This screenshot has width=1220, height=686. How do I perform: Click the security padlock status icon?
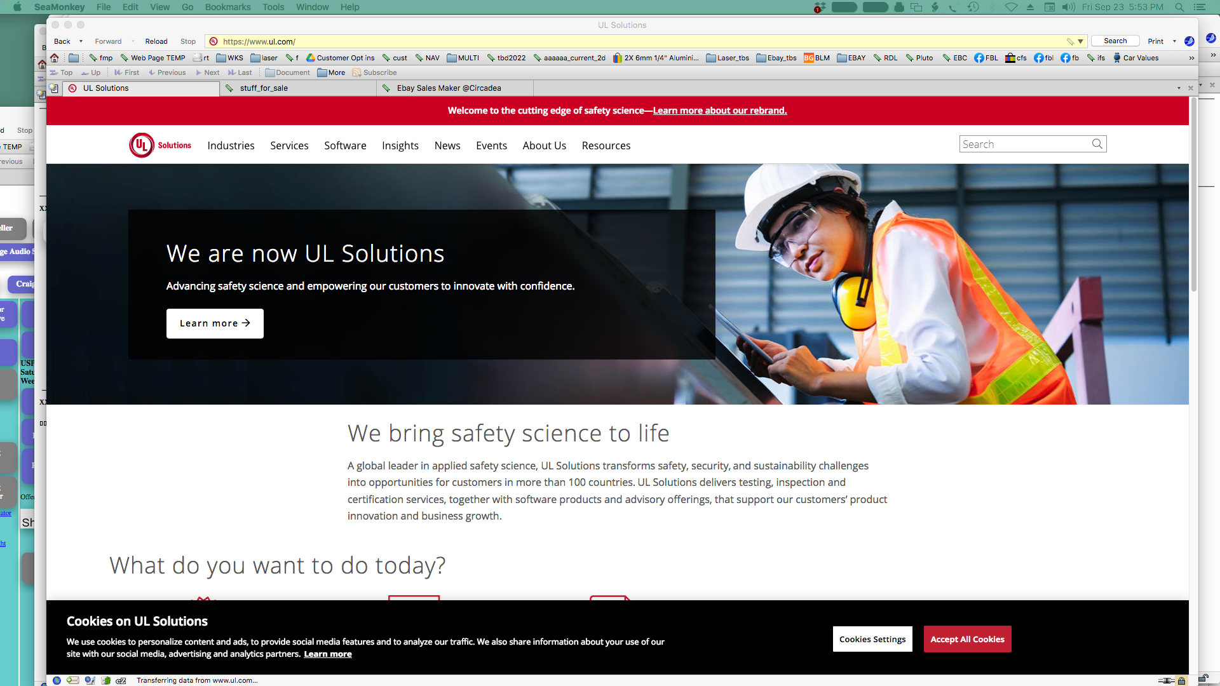tap(1181, 680)
